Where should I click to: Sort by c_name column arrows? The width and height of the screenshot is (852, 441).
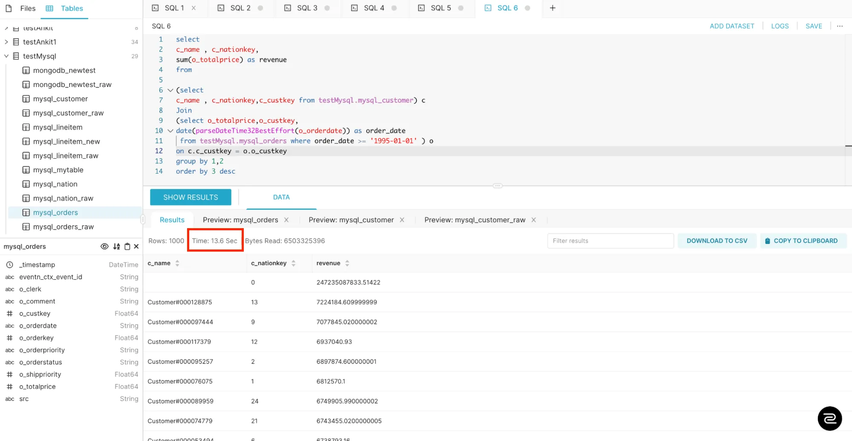[177, 264]
